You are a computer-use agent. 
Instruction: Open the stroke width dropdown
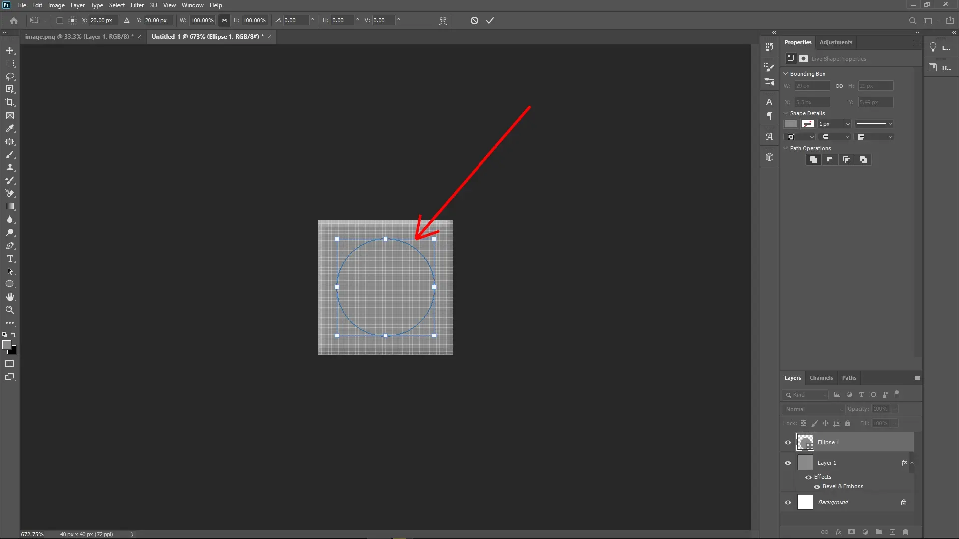coord(847,124)
